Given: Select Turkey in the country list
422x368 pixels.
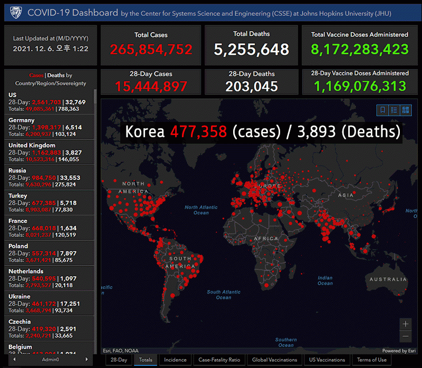Looking at the screenshot, I should click(49, 203).
